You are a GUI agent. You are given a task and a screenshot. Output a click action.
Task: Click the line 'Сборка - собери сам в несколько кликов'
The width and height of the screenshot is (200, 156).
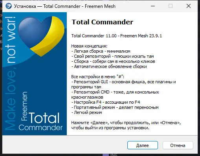[113, 61]
